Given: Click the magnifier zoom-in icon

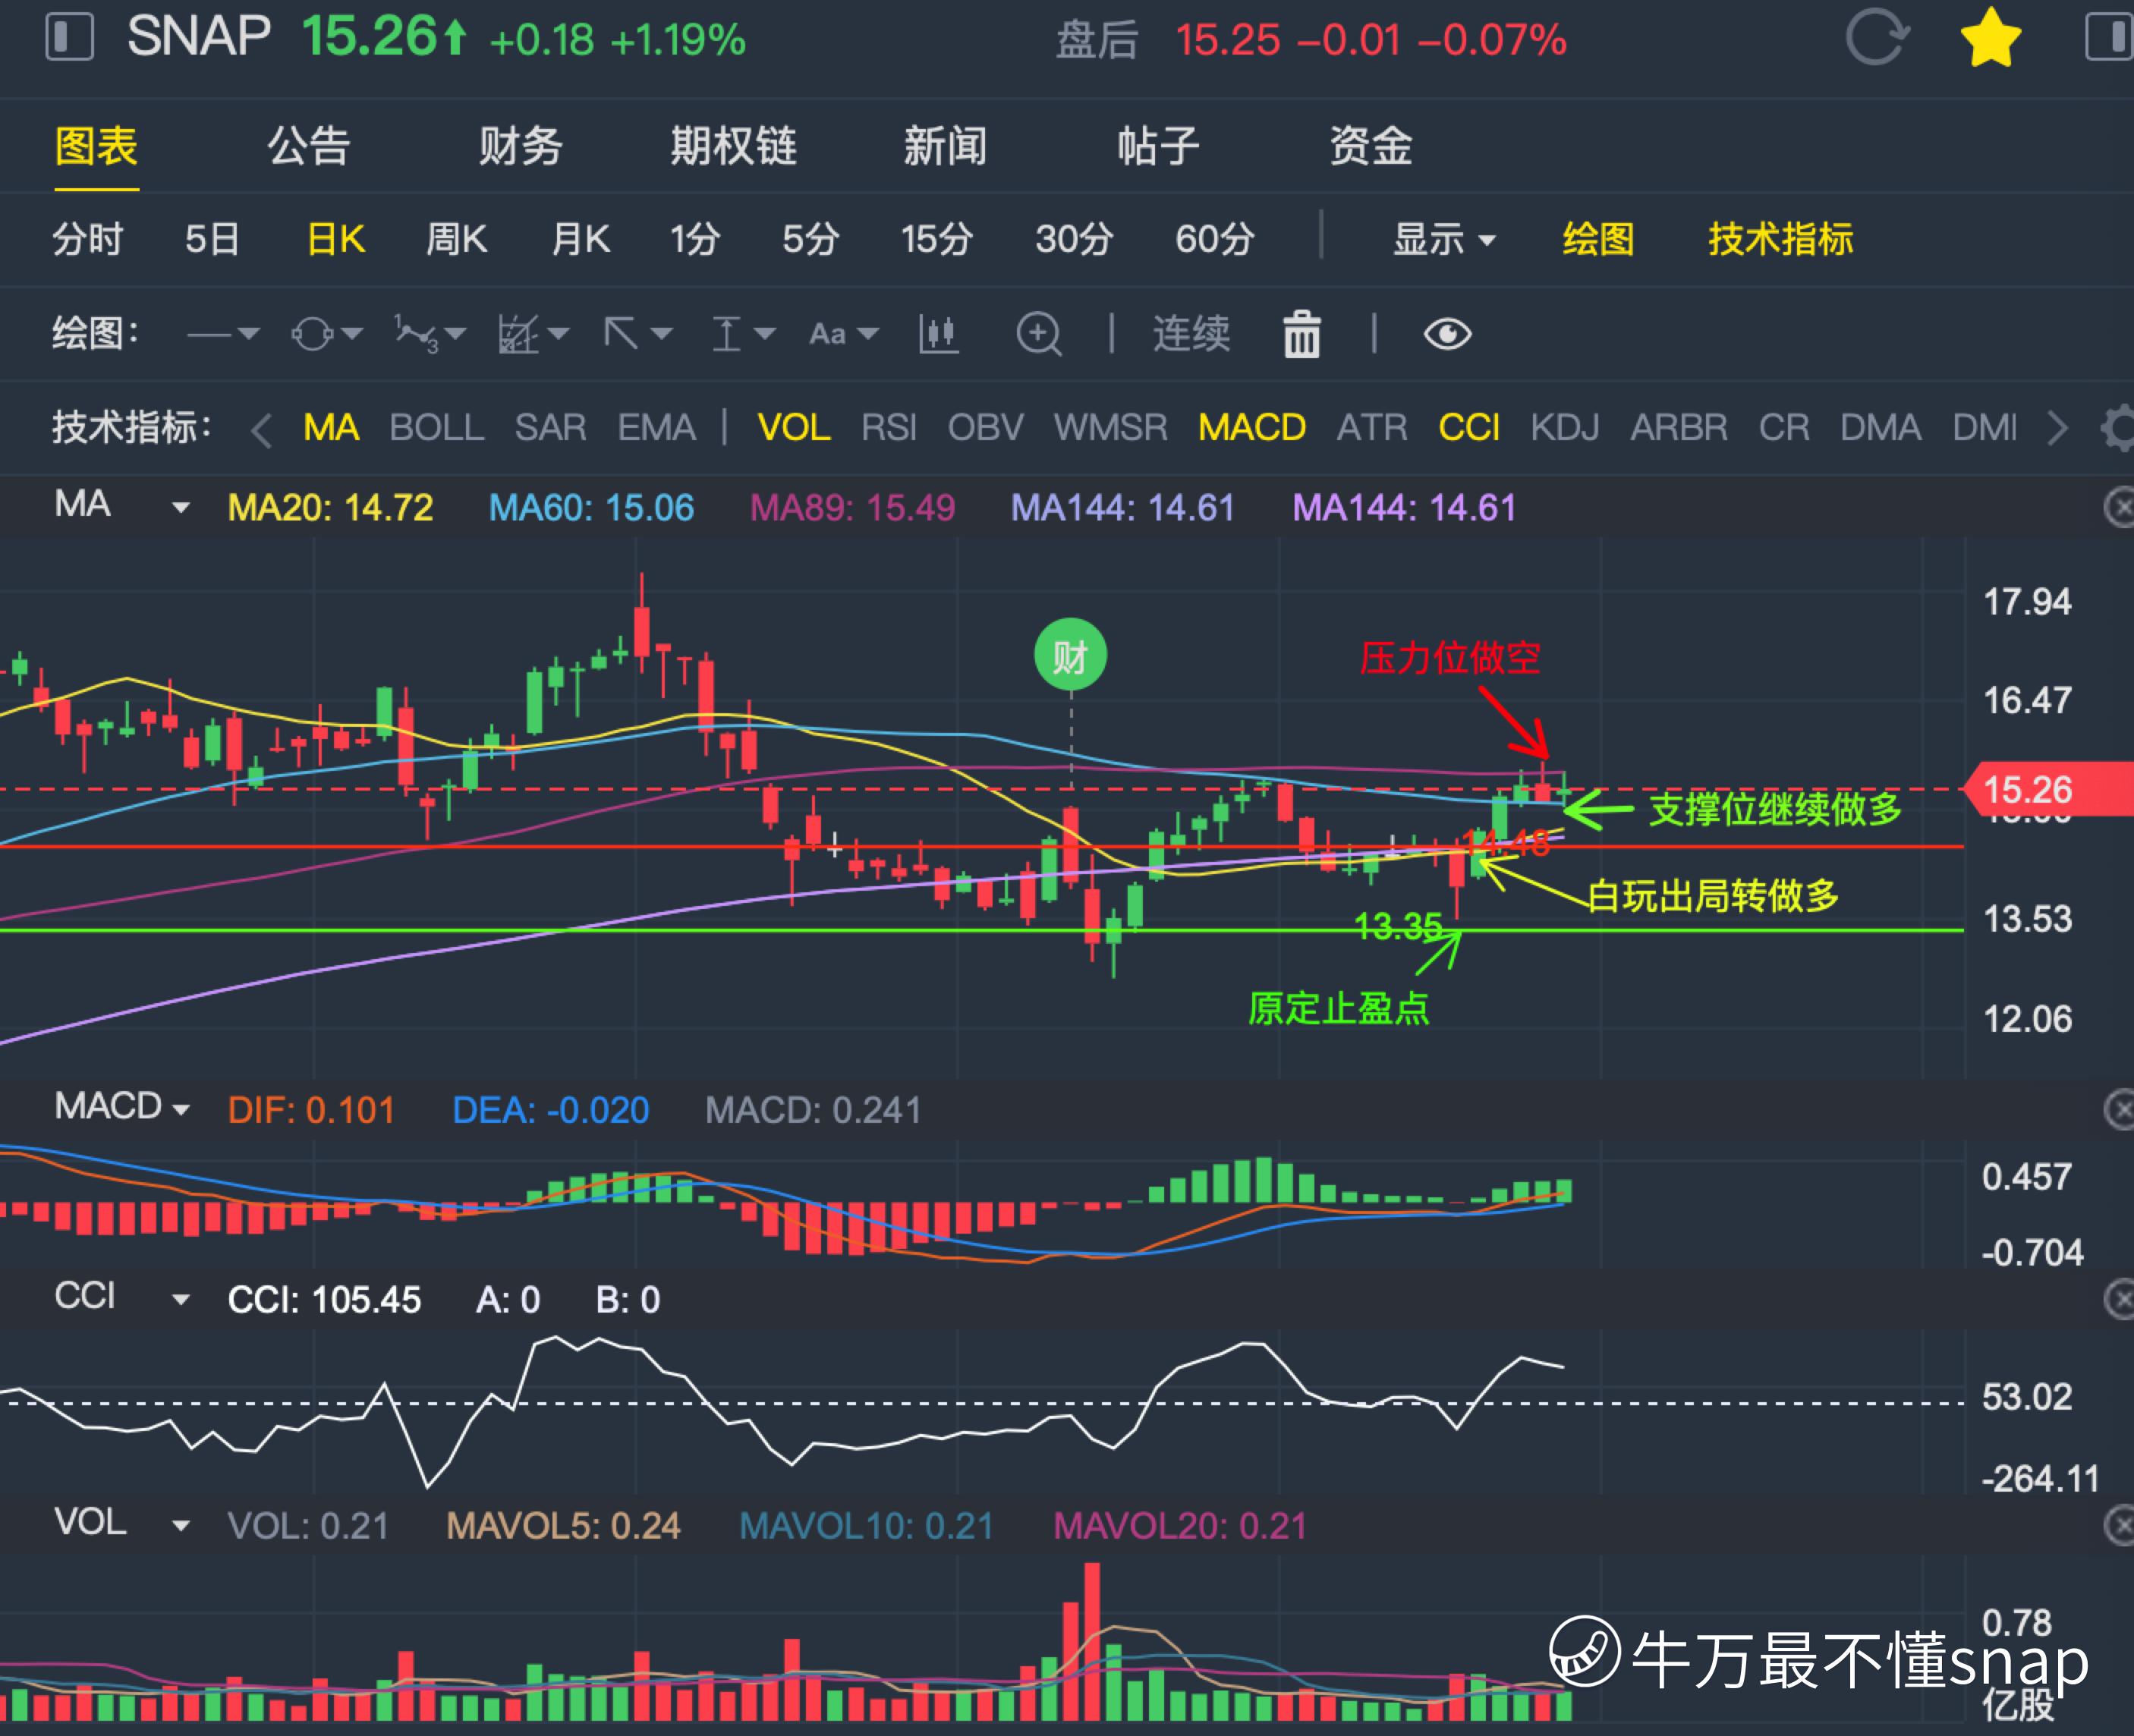Looking at the screenshot, I should coord(1039,334).
